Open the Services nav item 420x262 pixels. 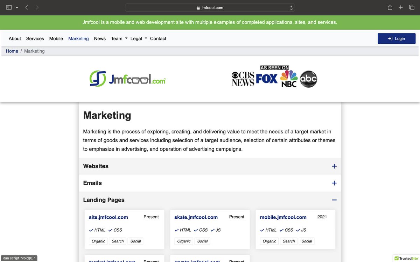coord(35,38)
